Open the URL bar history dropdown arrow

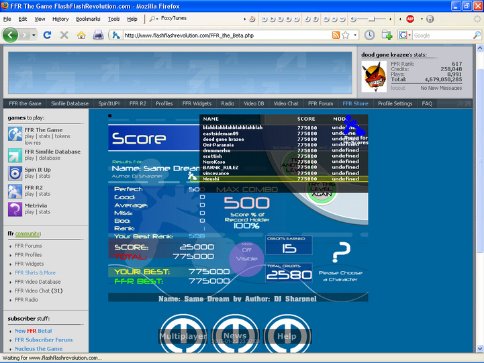(355, 35)
